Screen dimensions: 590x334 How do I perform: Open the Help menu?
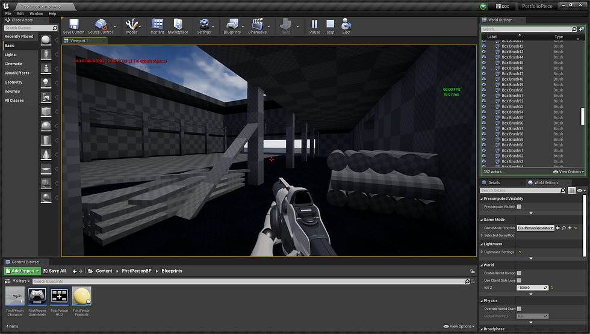(53, 13)
